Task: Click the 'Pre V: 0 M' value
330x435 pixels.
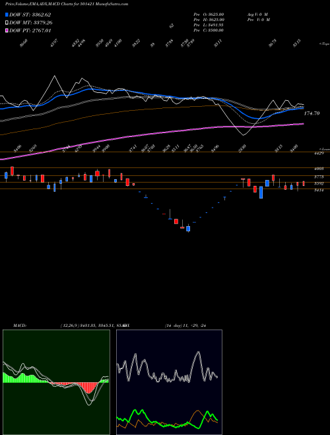Action: click(258, 20)
